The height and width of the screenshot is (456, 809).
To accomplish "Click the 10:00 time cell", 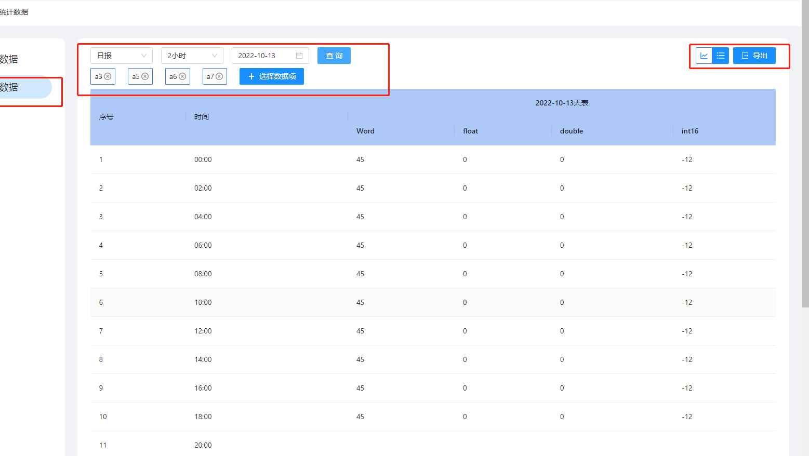I will 203,302.
